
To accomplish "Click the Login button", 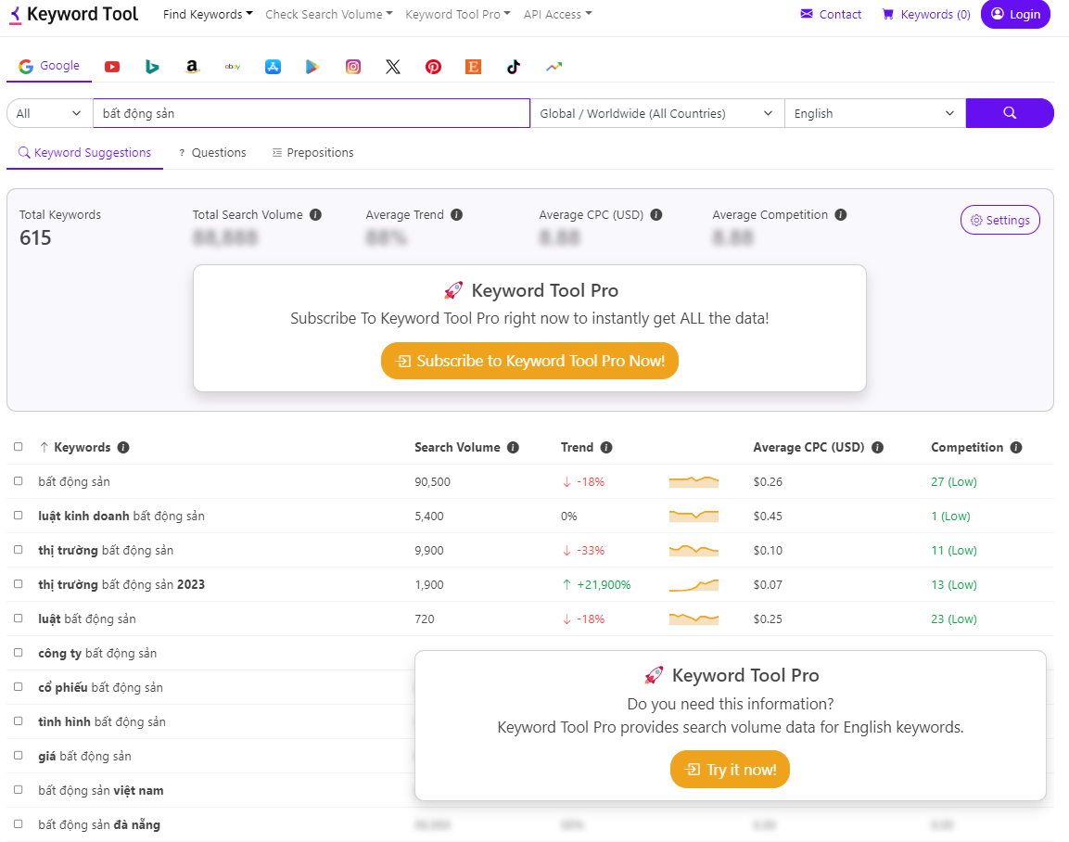I will coord(1015,14).
